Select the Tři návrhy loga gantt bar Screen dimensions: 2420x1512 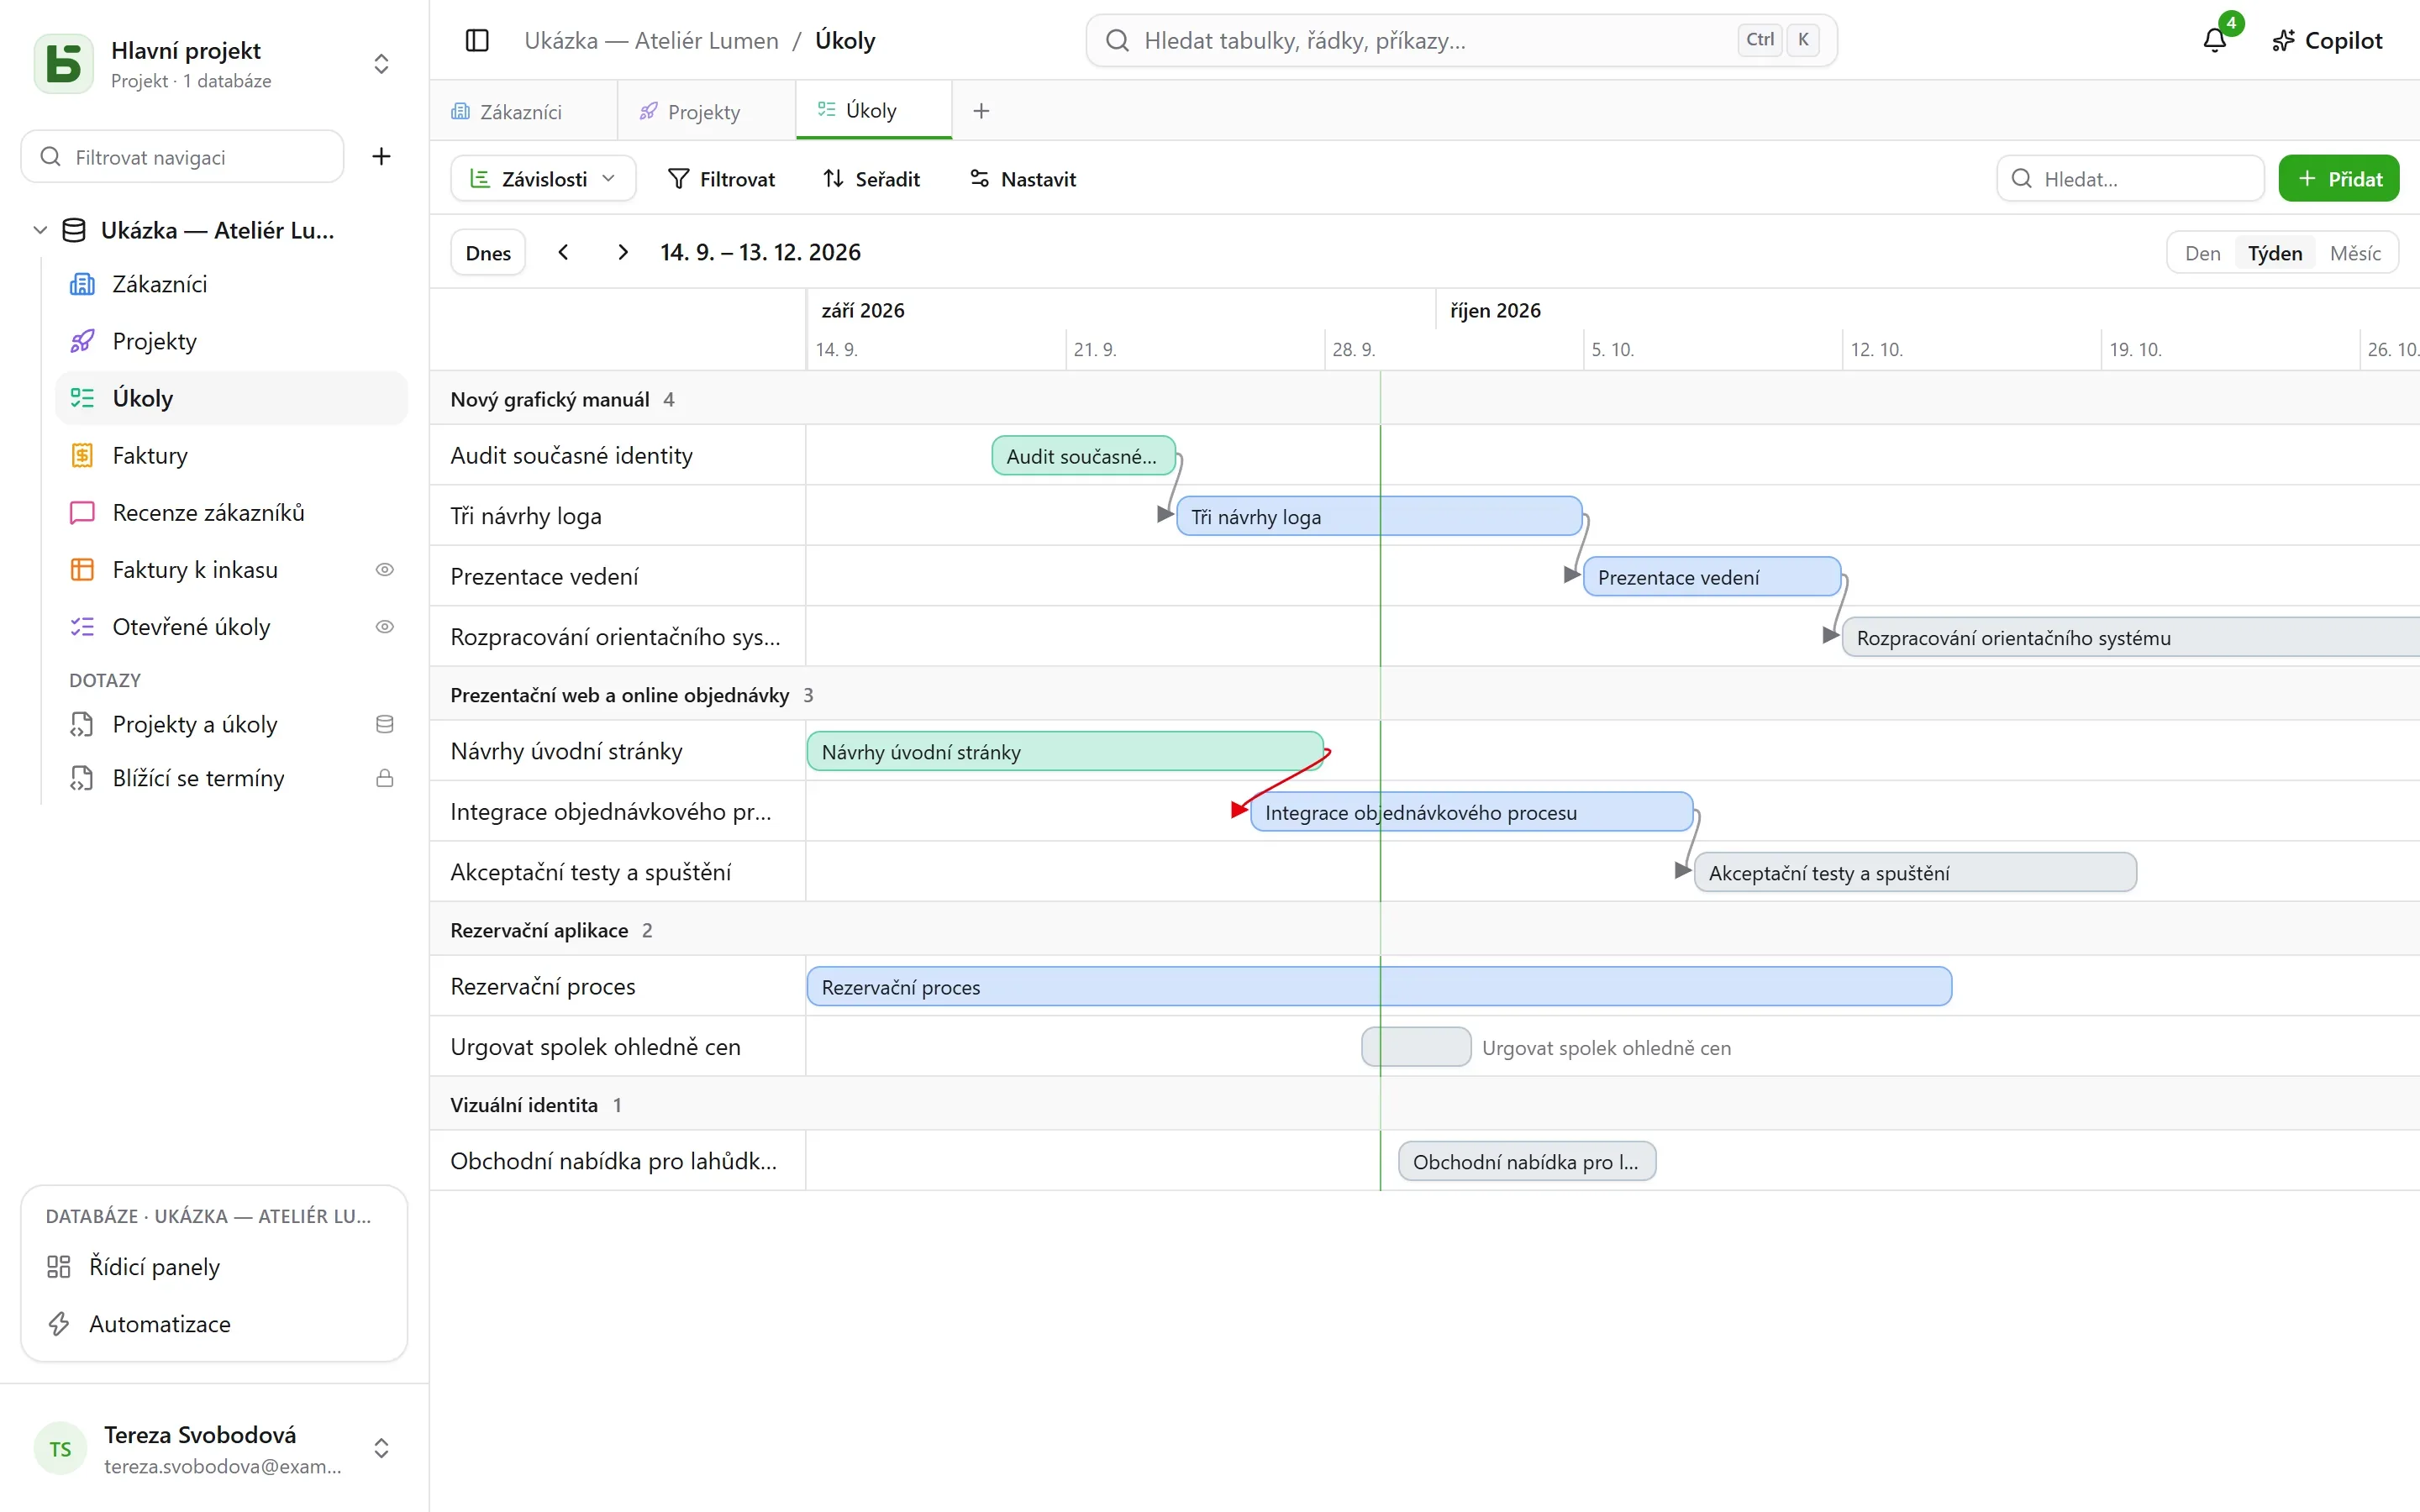click(1379, 517)
